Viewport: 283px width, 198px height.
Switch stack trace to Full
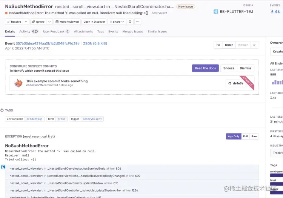(246, 136)
